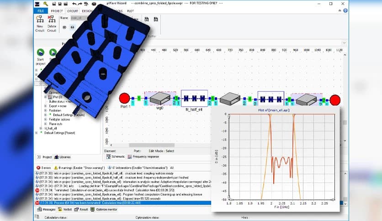Switch to the CIRCUIT ribbon tab
Image resolution: width=382 pixels, height=221 pixels.
tap(72, 11)
